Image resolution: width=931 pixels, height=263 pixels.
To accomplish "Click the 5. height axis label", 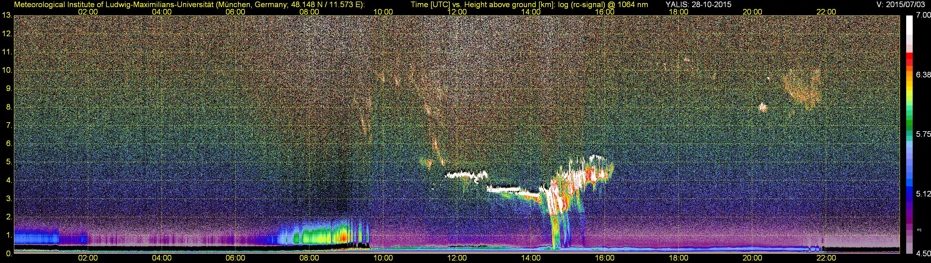I will point(9,162).
